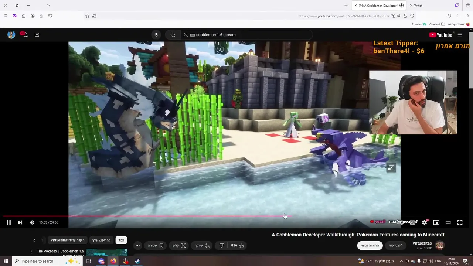Screen dimensions: 473x266
Task: Go to YouTube home via logo
Action: [440, 35]
